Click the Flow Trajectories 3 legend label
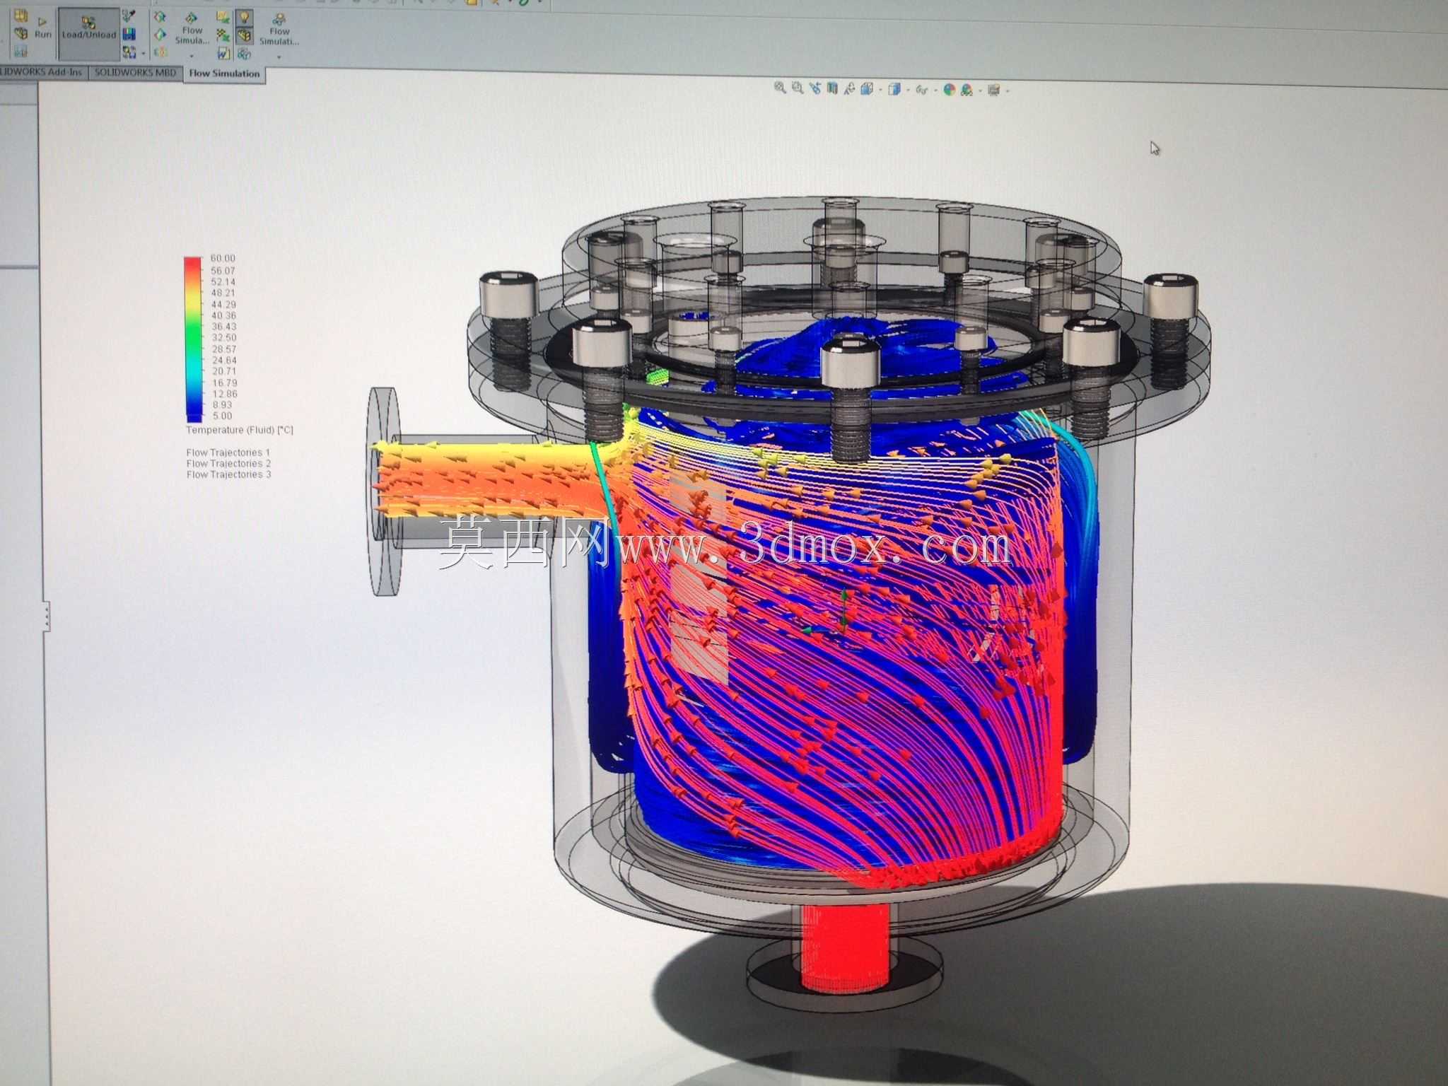This screenshot has width=1448, height=1086. (x=228, y=474)
